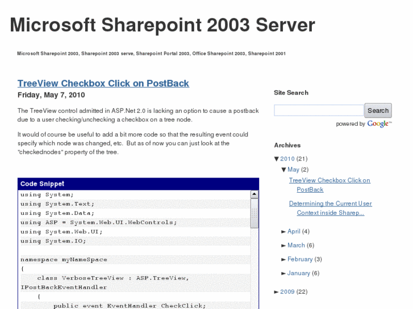413x309 pixels.
Task: Click the code snippet scroll up arrow
Action: click(x=254, y=194)
